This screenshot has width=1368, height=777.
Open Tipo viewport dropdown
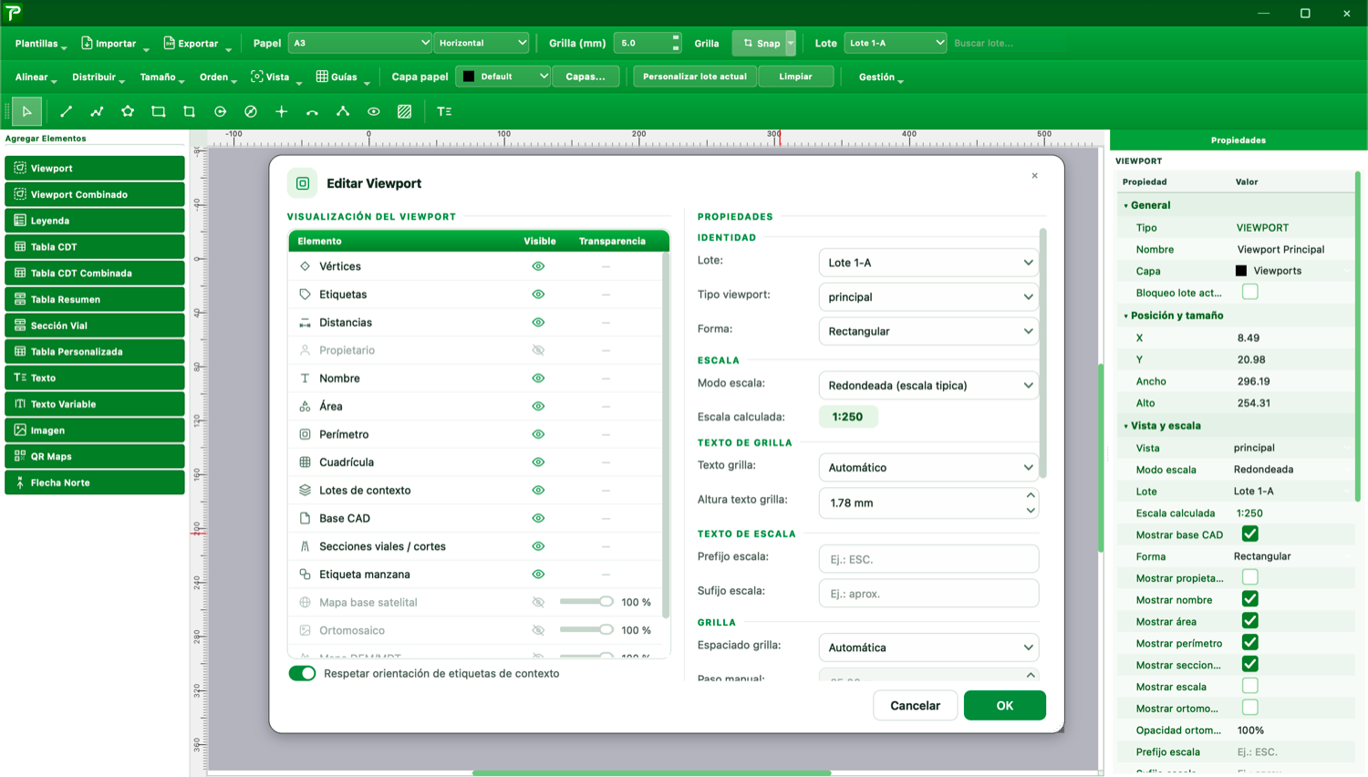pos(928,296)
